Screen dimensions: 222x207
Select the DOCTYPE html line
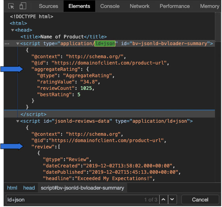click(32, 17)
